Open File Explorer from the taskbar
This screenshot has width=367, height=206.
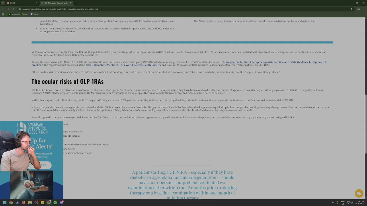[x=30, y=203]
